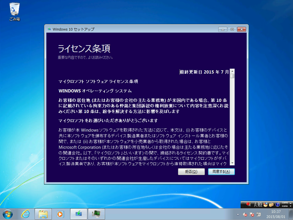Click the IME red ball language icon
The width and height of the screenshot is (293, 220).
pyautogui.click(x=248, y=205)
